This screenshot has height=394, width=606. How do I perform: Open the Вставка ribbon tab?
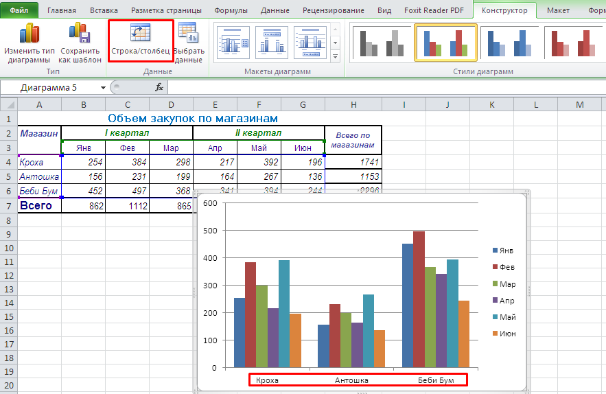click(104, 10)
